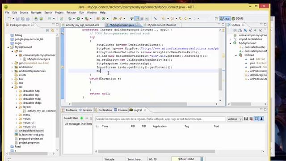Click the Last Edit Location icon
Viewport: 286px width, 161px height.
point(181,19)
